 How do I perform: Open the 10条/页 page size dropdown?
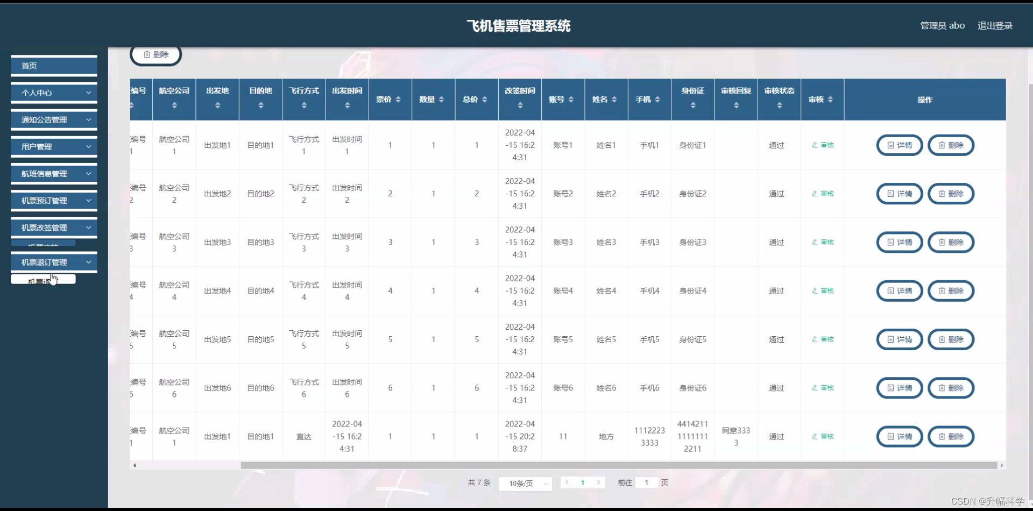pos(525,483)
